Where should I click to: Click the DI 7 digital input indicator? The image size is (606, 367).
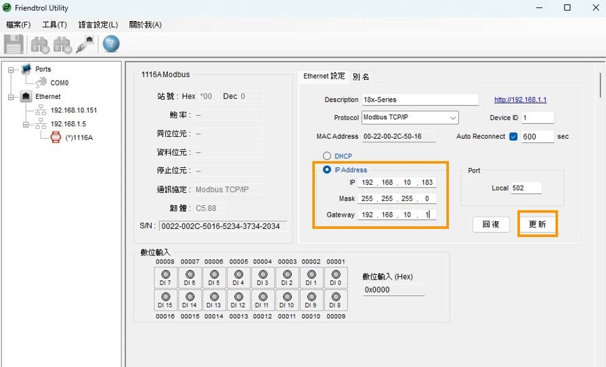(x=166, y=278)
